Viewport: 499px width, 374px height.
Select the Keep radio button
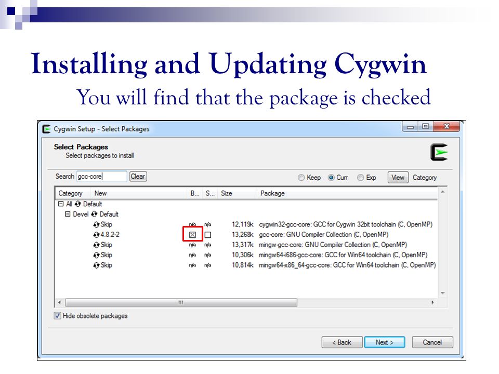(301, 178)
